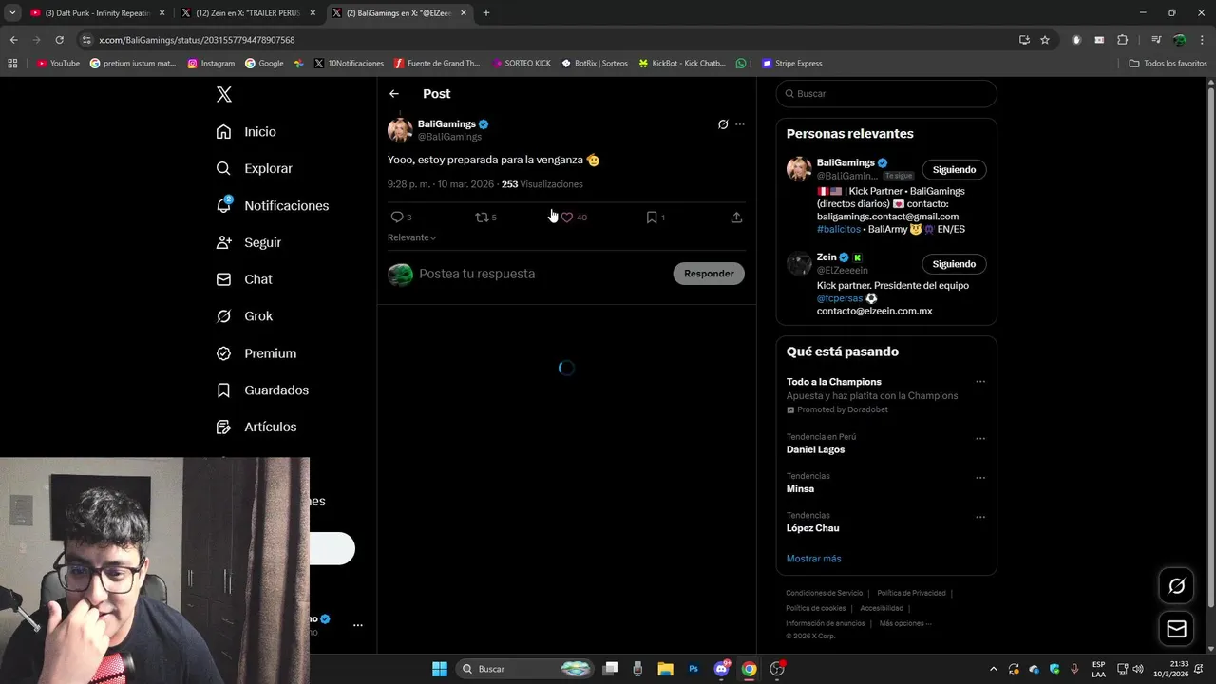This screenshot has height=684, width=1216.
Task: Open the KickBot bookmark
Action: (x=682, y=64)
